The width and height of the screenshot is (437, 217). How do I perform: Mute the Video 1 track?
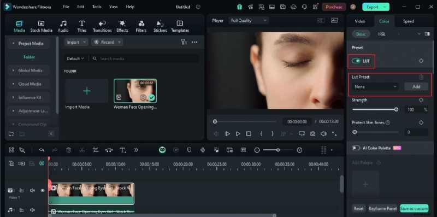coord(32,191)
